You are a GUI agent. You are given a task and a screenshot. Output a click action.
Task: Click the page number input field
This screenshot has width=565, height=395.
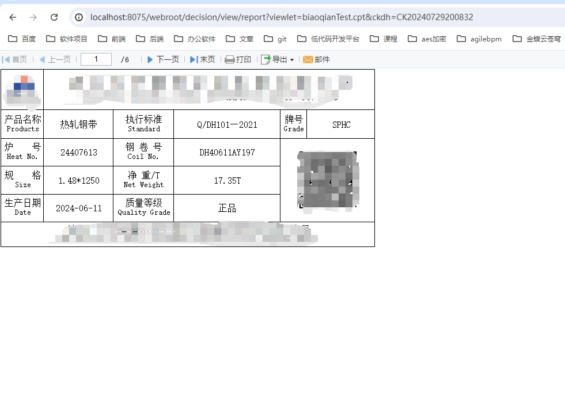96,59
